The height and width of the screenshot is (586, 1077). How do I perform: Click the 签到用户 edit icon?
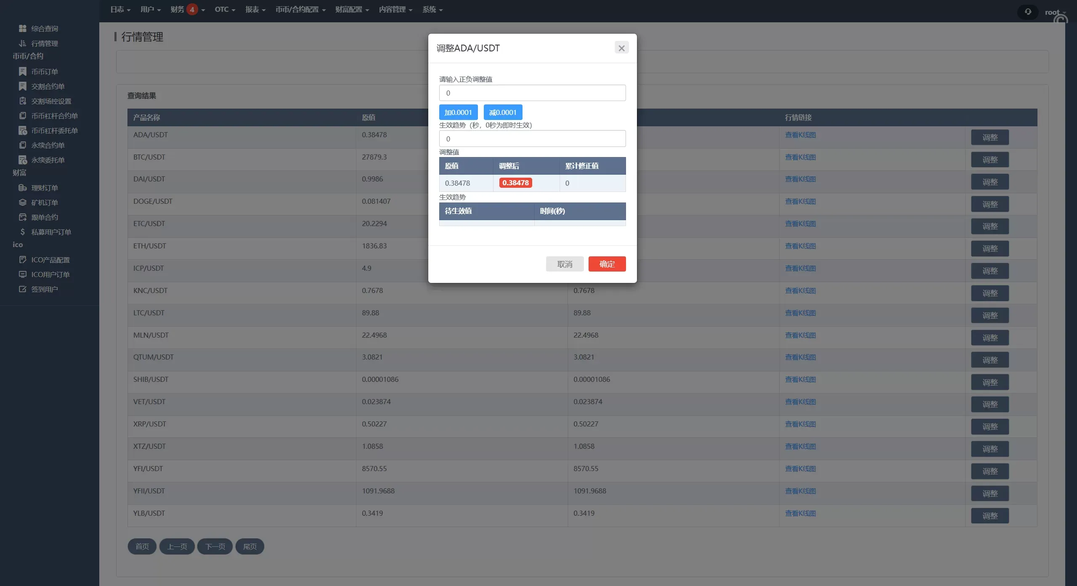23,289
